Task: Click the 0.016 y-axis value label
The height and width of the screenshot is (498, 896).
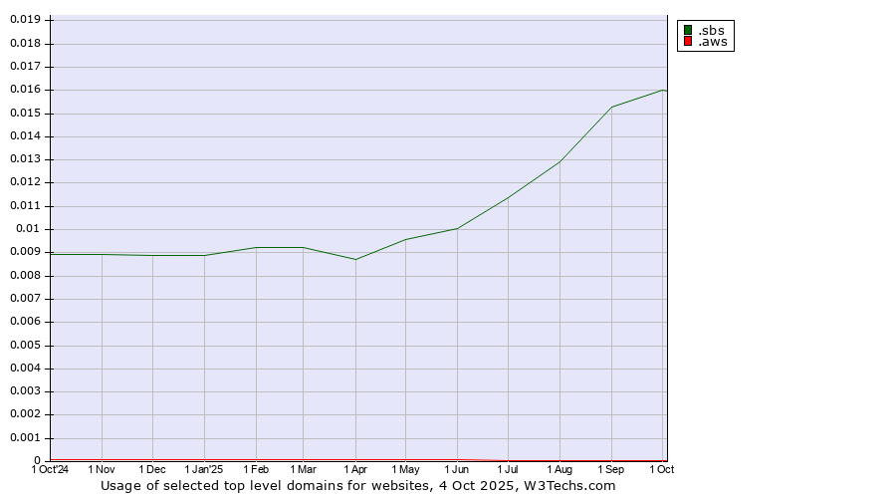Action: pos(25,90)
